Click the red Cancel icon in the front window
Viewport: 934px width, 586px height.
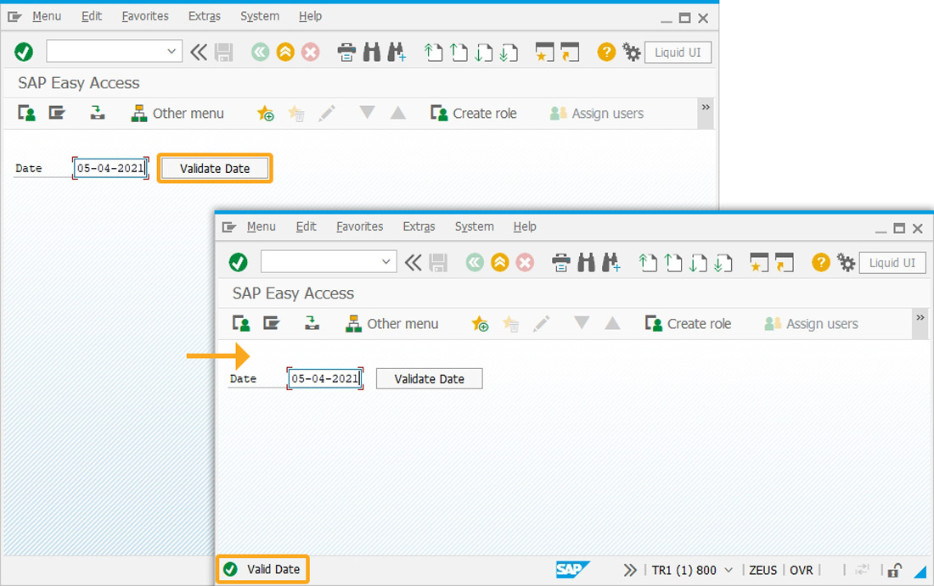click(x=525, y=262)
